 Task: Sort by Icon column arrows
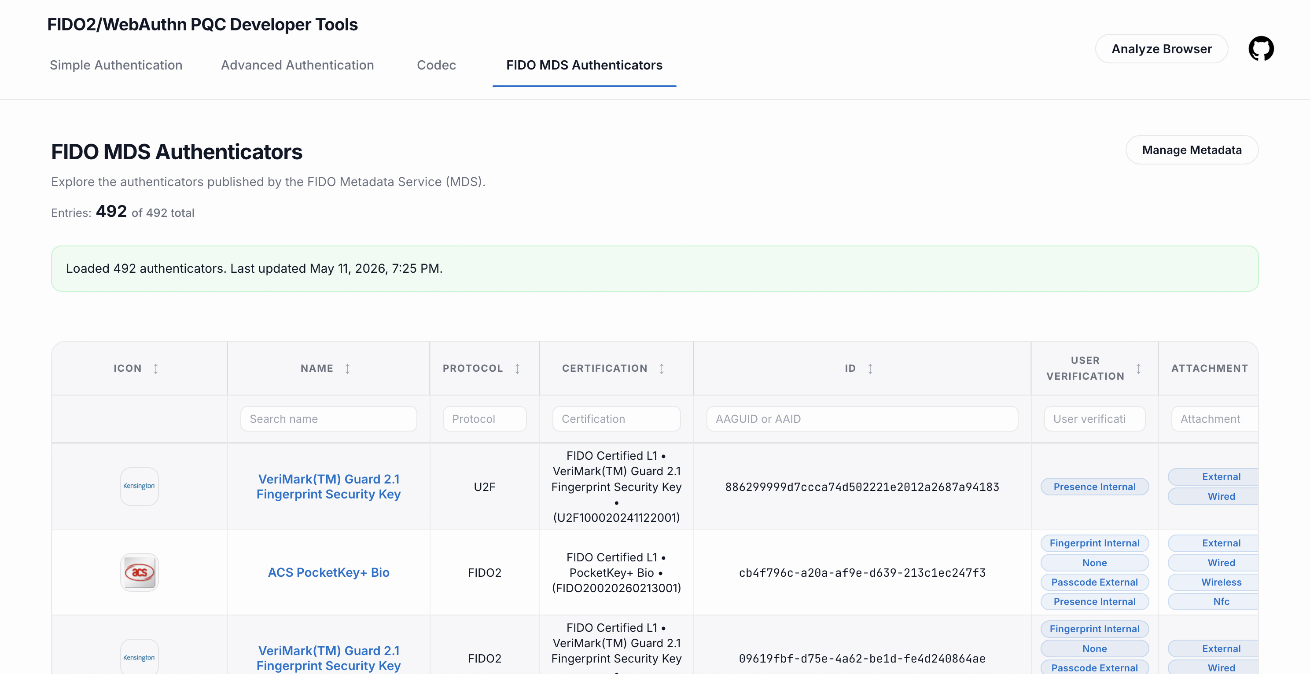[x=156, y=369]
